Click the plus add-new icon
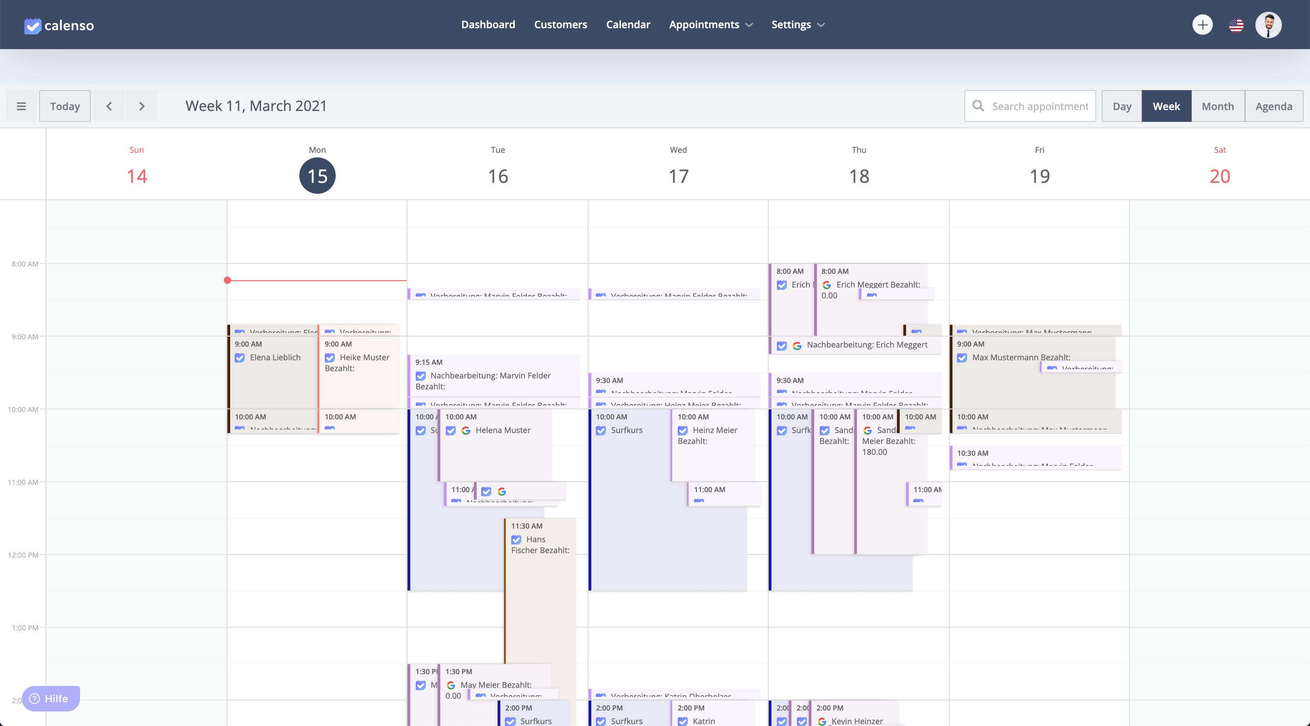This screenshot has height=726, width=1310. pyautogui.click(x=1202, y=25)
